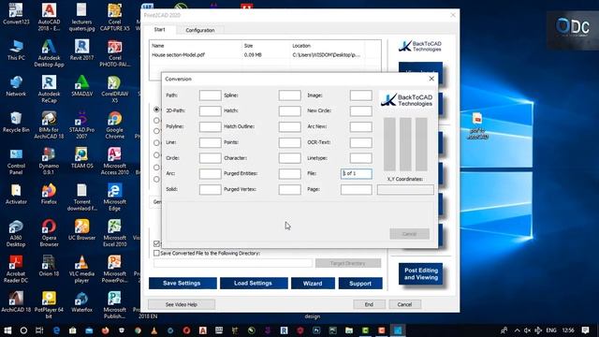Select the Dynamo 0.9.1 desktop icon

tap(49, 160)
